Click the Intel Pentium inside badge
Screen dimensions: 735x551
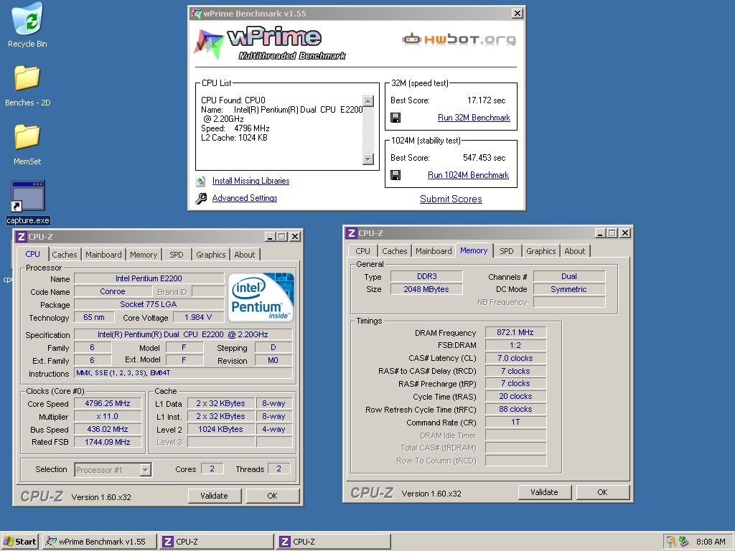[261, 298]
